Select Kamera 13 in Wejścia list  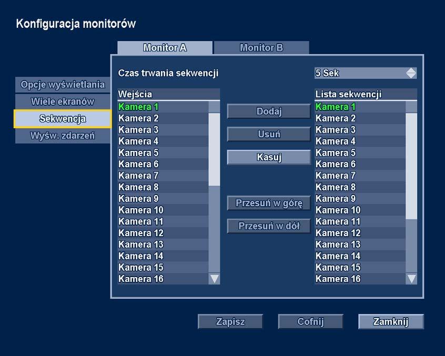click(x=163, y=245)
